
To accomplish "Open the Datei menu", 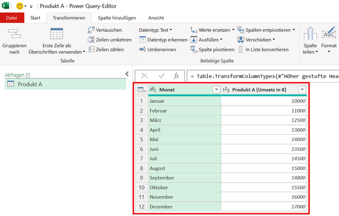I will pyautogui.click(x=12, y=18).
